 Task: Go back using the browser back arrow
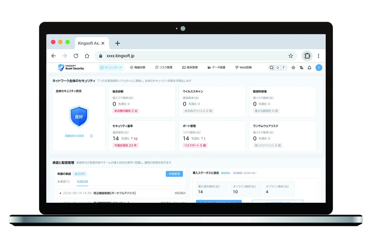point(53,56)
